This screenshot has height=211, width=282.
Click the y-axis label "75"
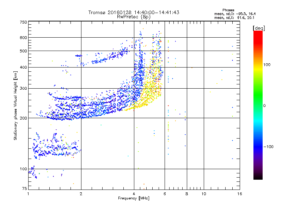click(x=25, y=188)
